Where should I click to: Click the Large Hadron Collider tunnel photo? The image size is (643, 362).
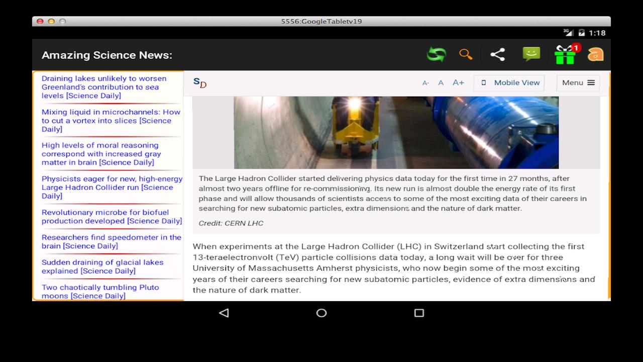pos(396,132)
